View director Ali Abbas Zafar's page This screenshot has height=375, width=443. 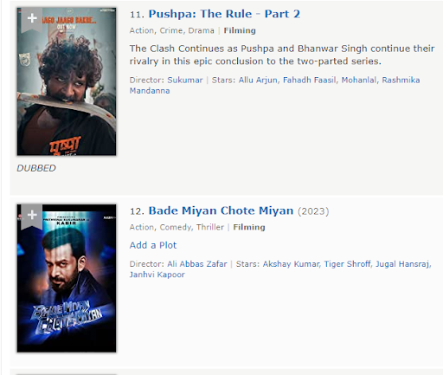[197, 264]
